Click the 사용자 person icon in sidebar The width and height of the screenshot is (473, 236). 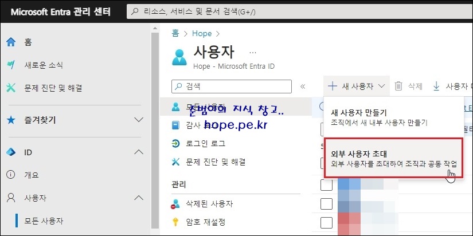(11, 198)
